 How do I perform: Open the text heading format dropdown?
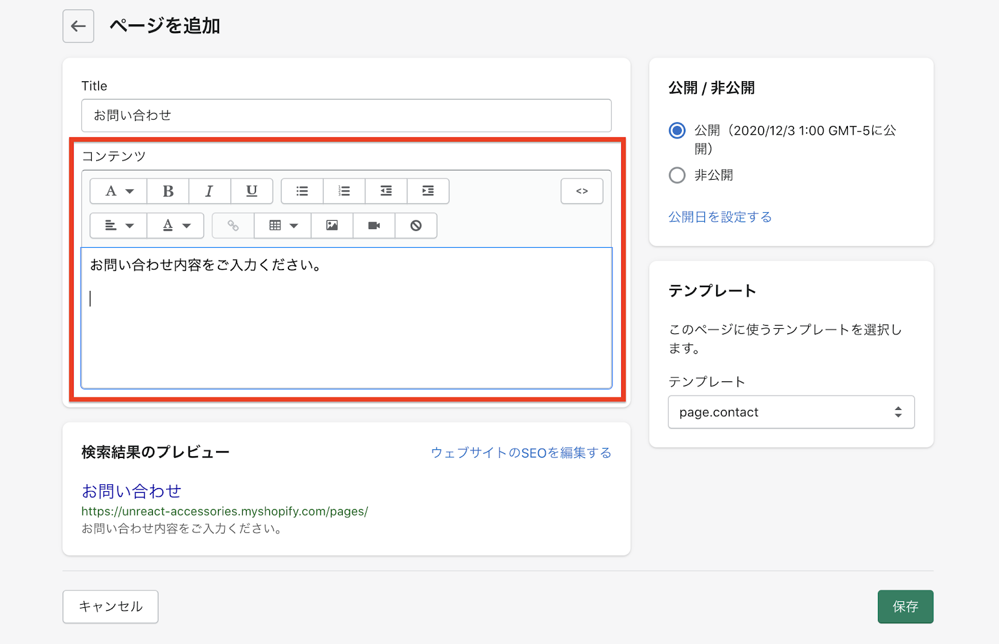pyautogui.click(x=119, y=191)
